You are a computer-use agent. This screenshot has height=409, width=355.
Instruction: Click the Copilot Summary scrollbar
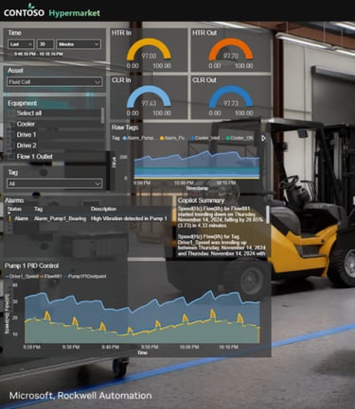pyautogui.click(x=268, y=214)
